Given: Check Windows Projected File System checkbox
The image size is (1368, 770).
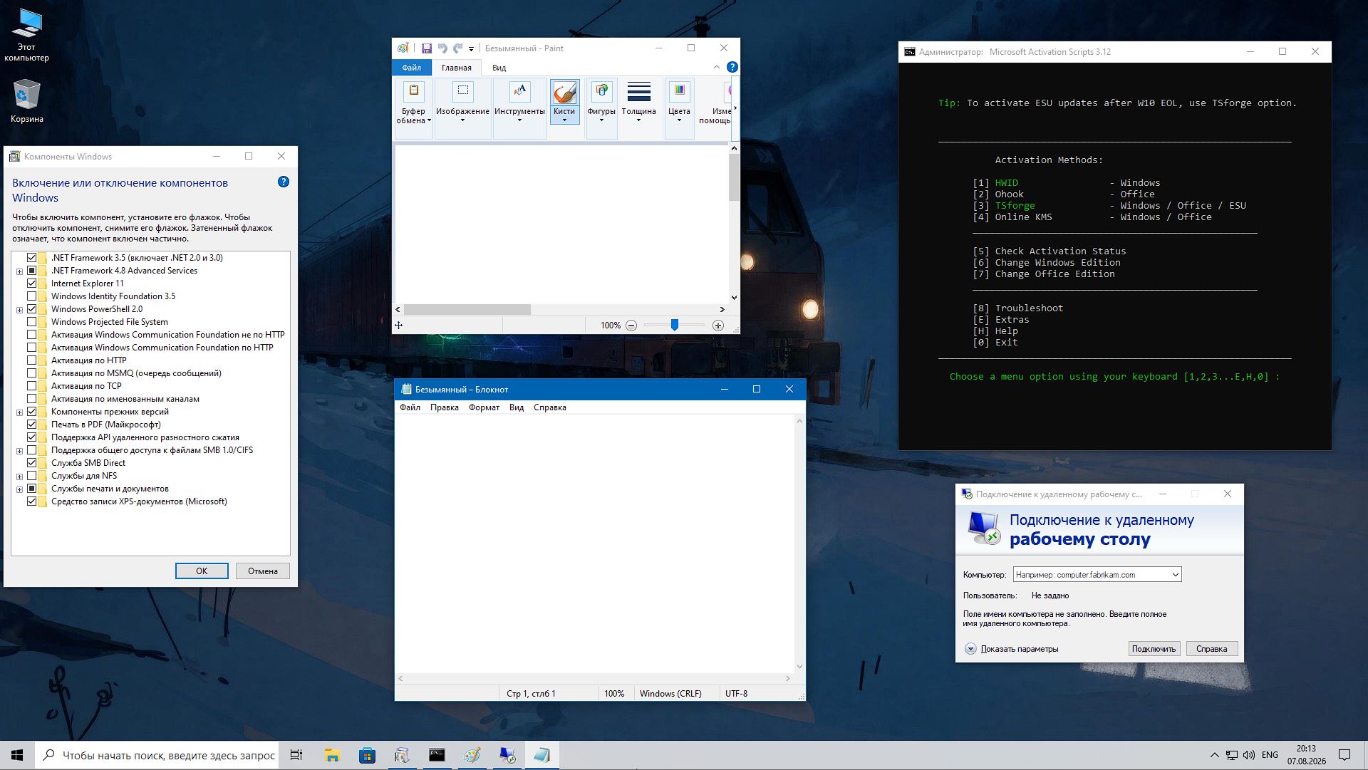Looking at the screenshot, I should tap(32, 322).
